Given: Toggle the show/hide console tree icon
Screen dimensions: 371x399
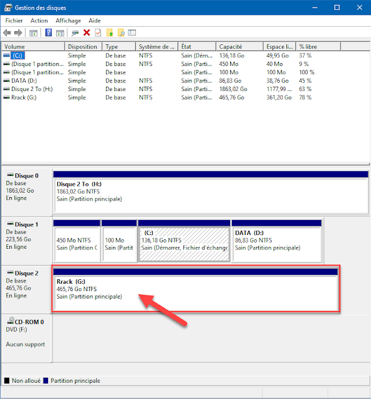Looking at the screenshot, I should tap(33, 33).
